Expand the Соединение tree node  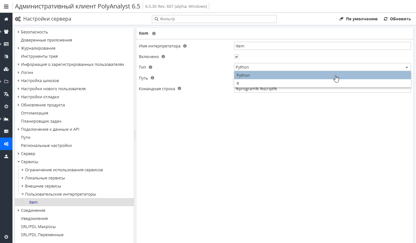coord(18,210)
